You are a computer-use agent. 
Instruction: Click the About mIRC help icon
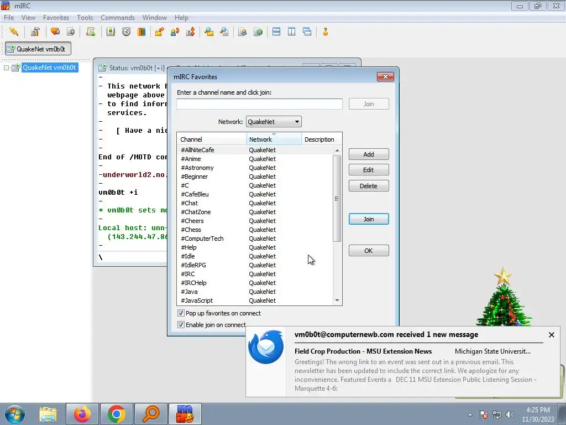tap(325, 32)
